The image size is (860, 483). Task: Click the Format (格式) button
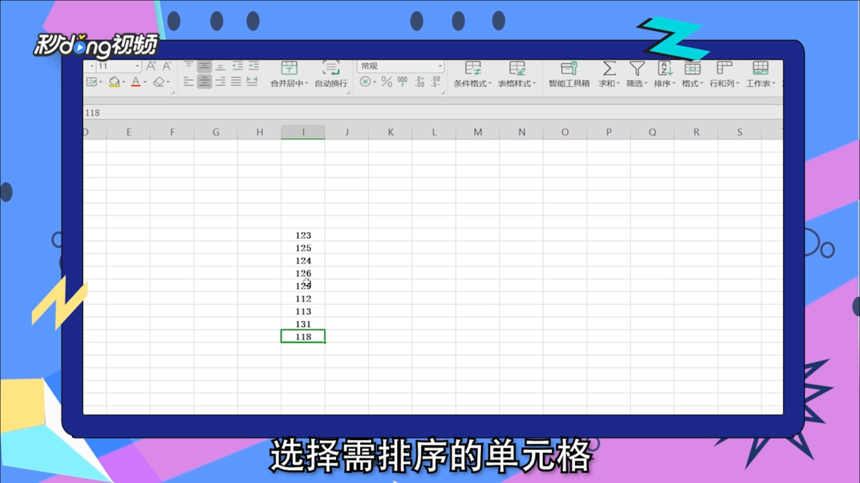(x=692, y=74)
